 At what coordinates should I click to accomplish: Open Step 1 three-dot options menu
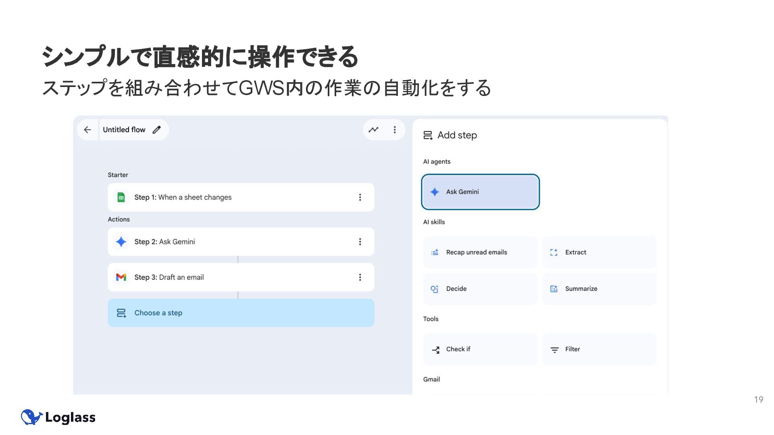(360, 197)
